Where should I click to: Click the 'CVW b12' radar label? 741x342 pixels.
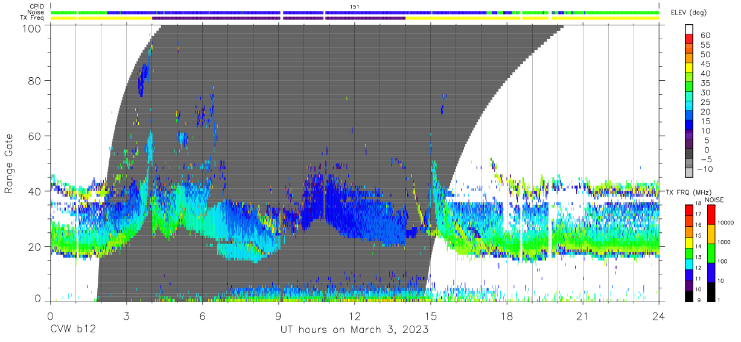pyautogui.click(x=73, y=329)
